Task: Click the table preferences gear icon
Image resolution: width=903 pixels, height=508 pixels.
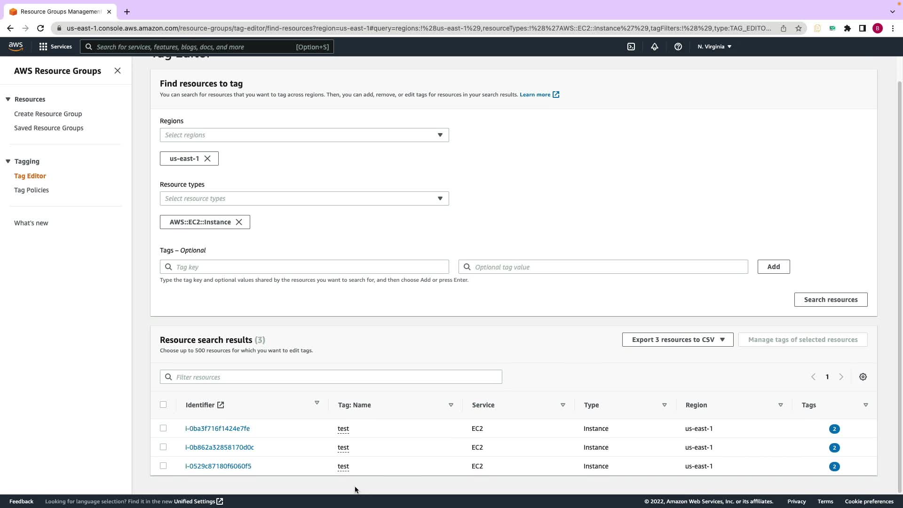Action: (x=863, y=377)
